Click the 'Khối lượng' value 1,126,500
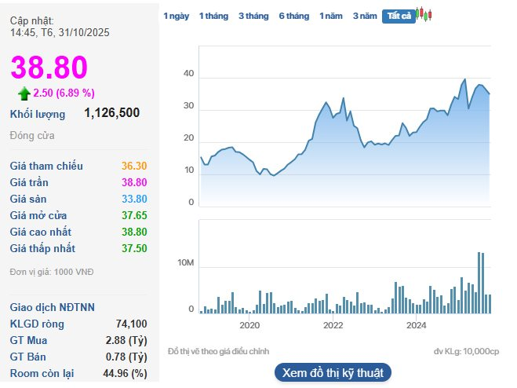This screenshot has height=388, width=517. 111,113
